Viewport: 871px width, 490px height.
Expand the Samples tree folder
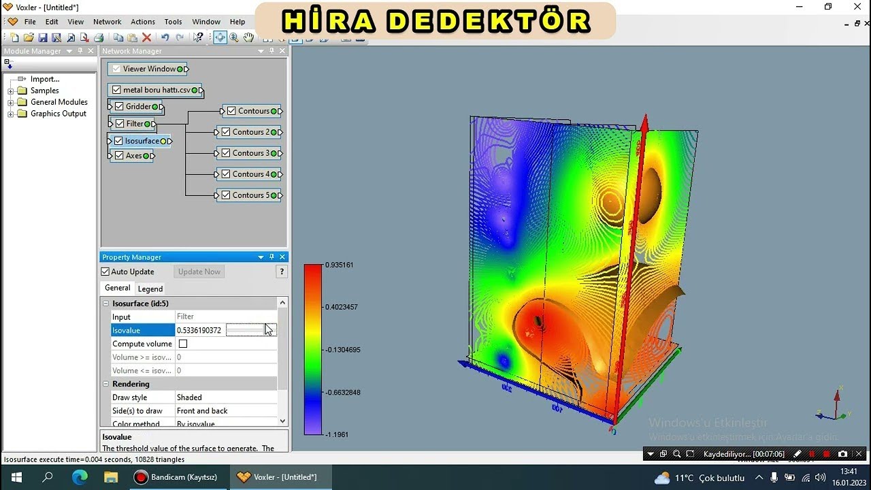11,91
